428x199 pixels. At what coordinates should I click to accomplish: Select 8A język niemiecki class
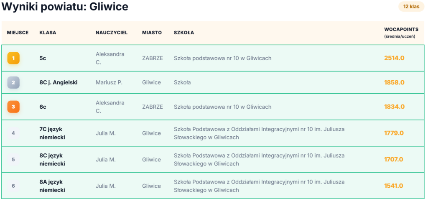pyautogui.click(x=52, y=186)
